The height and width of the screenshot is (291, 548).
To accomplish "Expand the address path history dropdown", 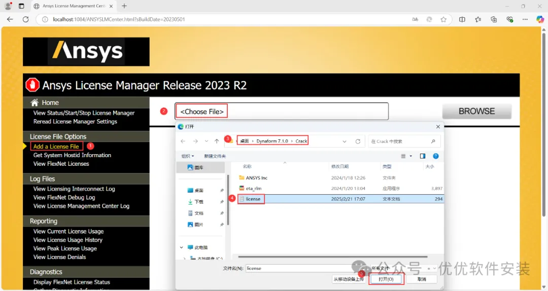I will click(x=345, y=141).
